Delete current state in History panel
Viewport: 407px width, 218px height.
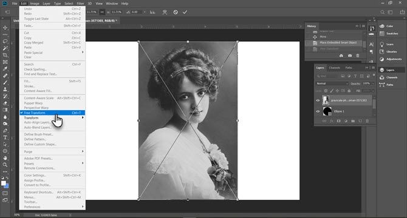[x=358, y=56]
